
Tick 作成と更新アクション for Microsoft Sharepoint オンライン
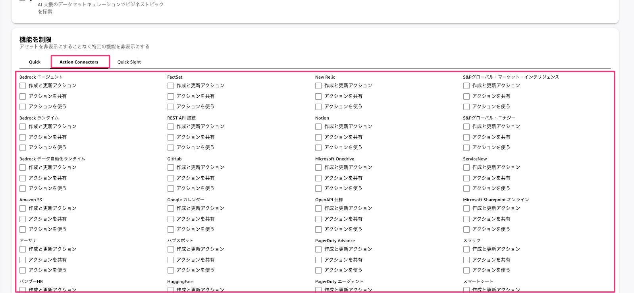[x=466, y=208]
